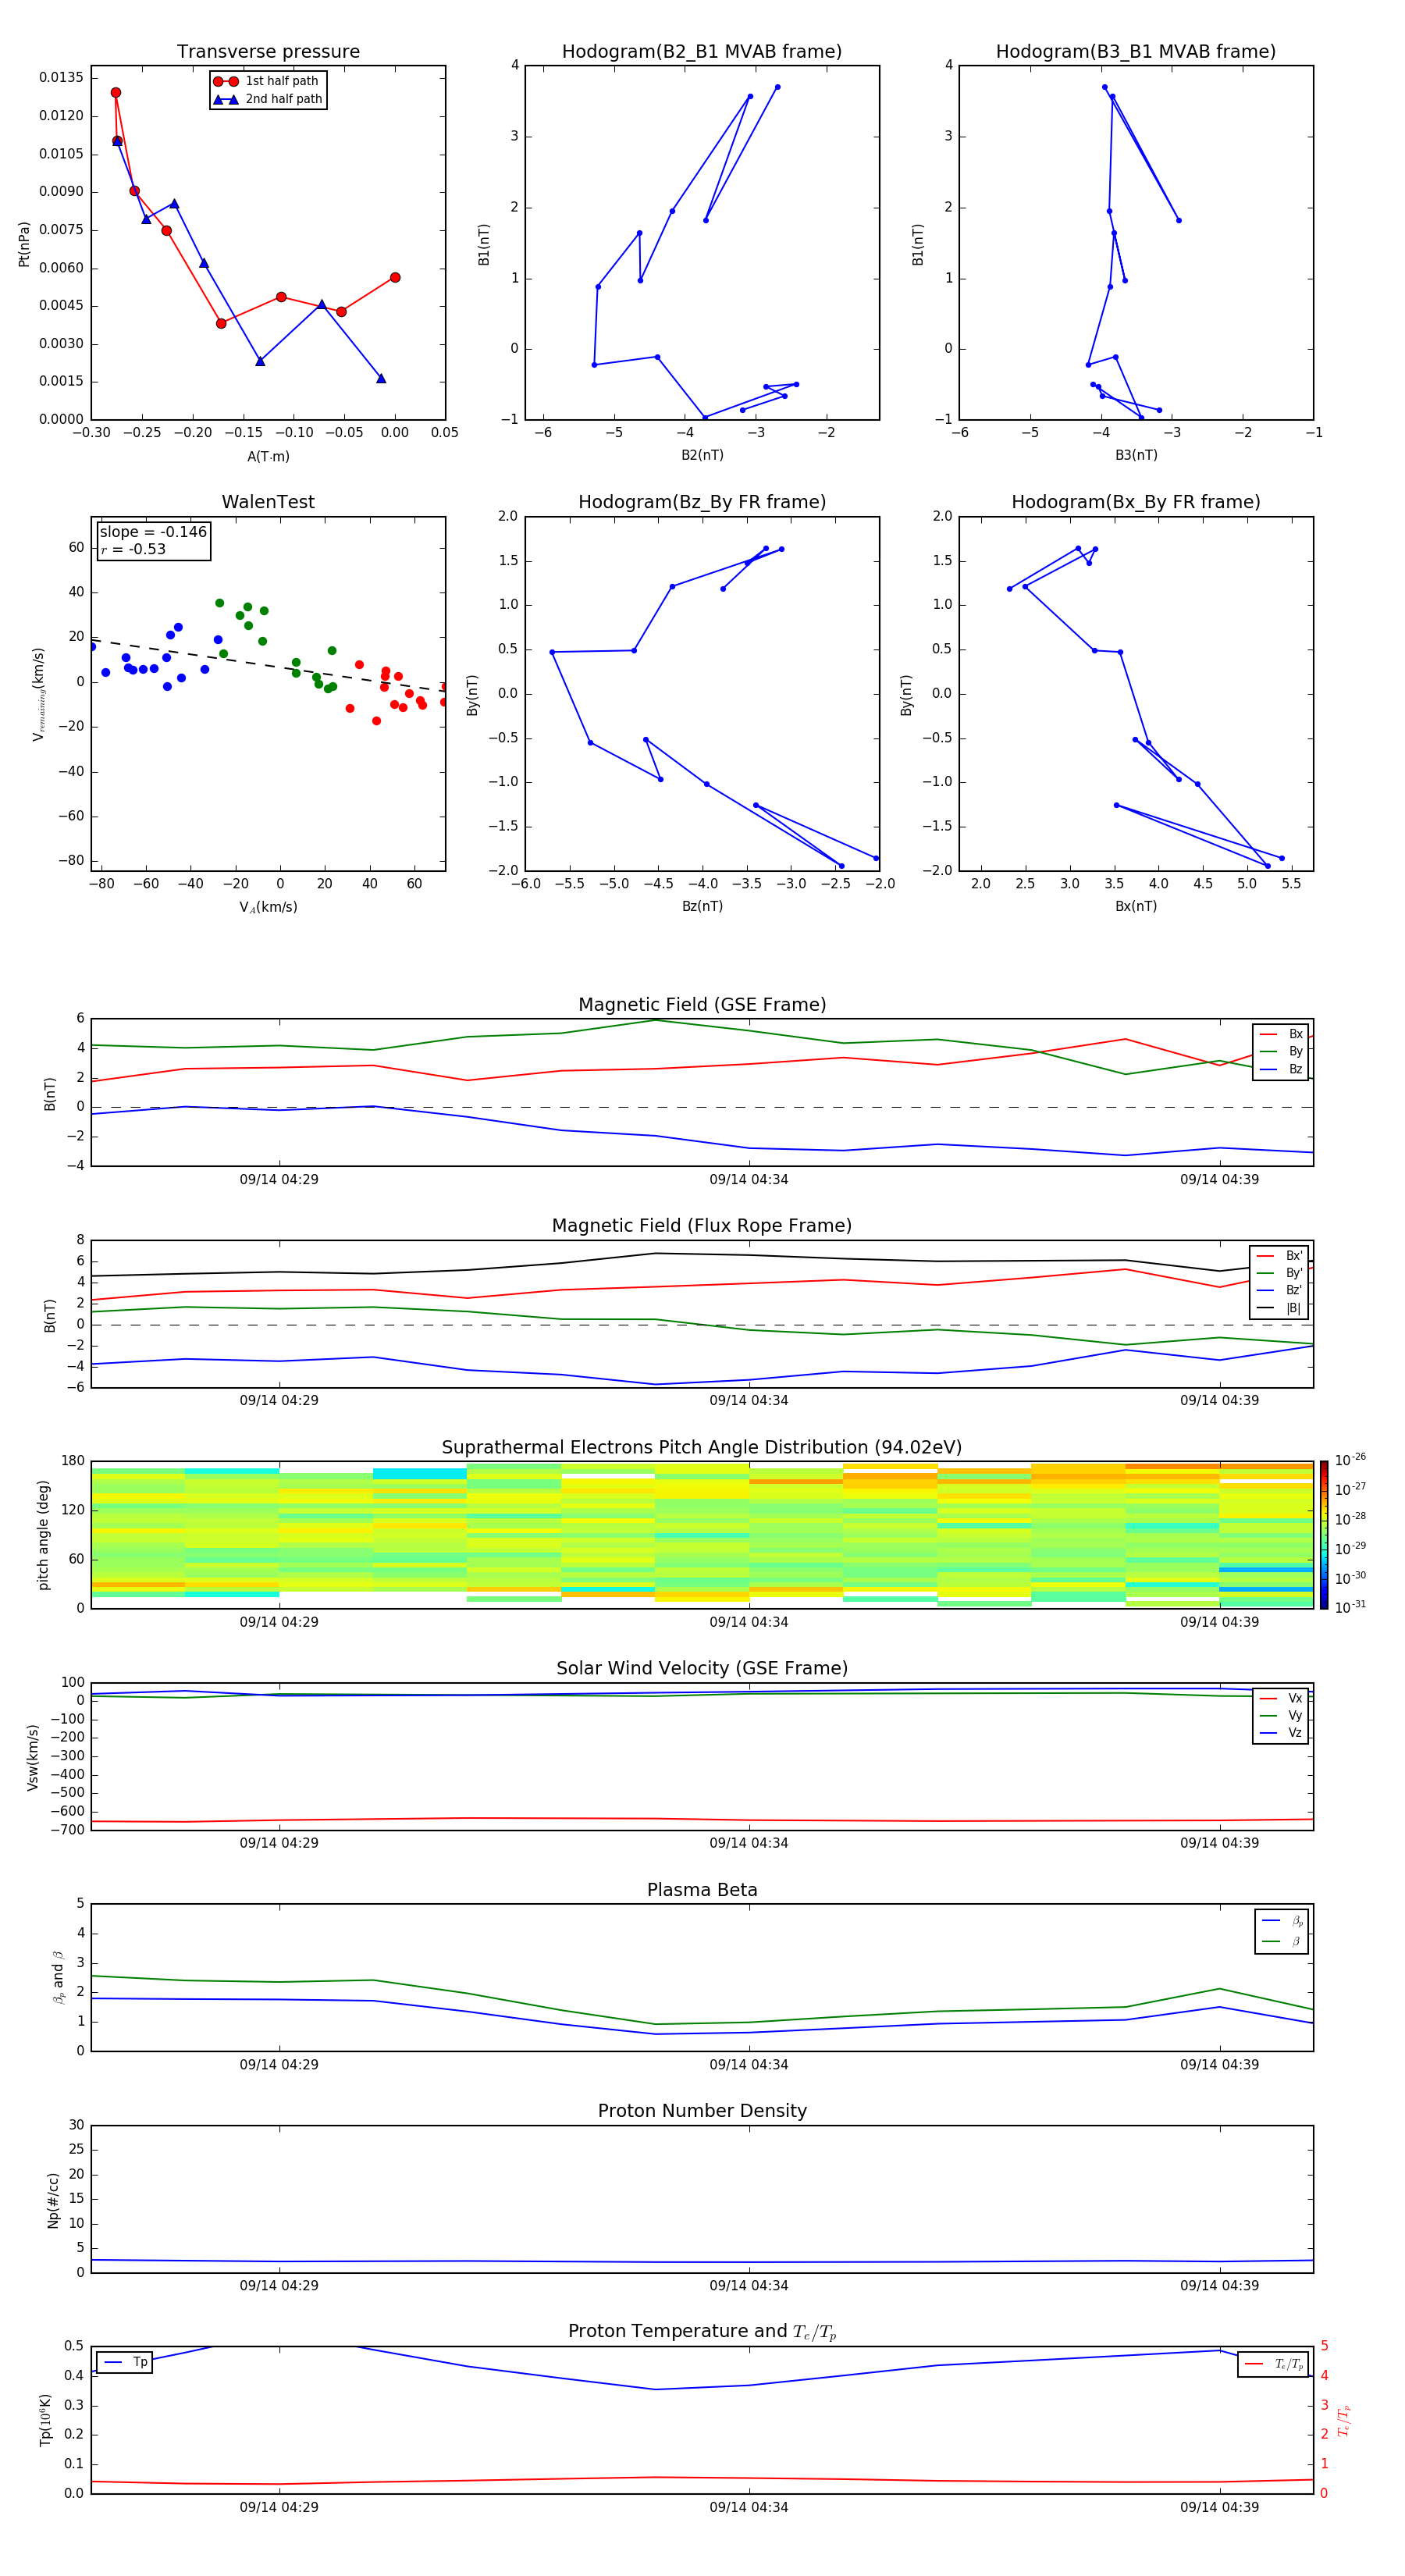Click the "Magnetic Field (GSE Frame)" title

click(x=702, y=1005)
